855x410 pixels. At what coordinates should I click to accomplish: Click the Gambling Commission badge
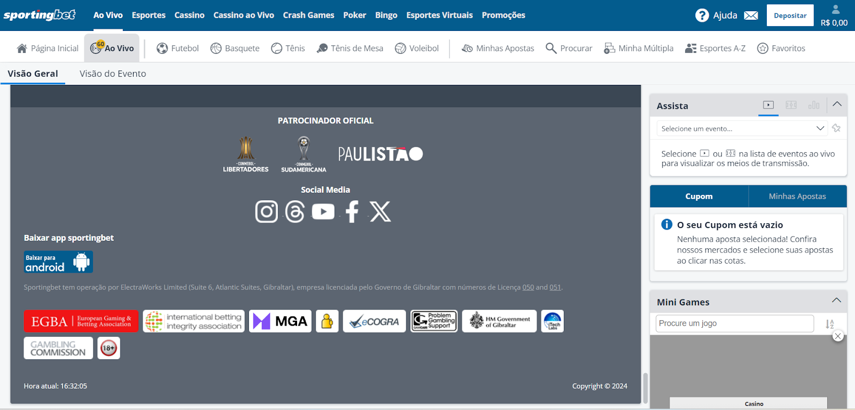[x=58, y=348]
